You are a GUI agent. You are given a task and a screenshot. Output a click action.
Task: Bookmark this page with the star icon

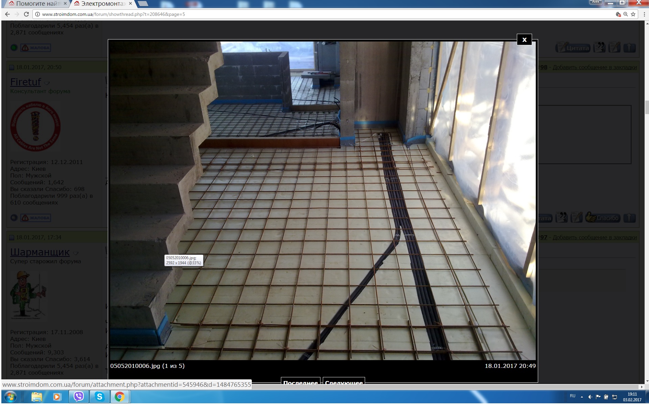point(633,14)
